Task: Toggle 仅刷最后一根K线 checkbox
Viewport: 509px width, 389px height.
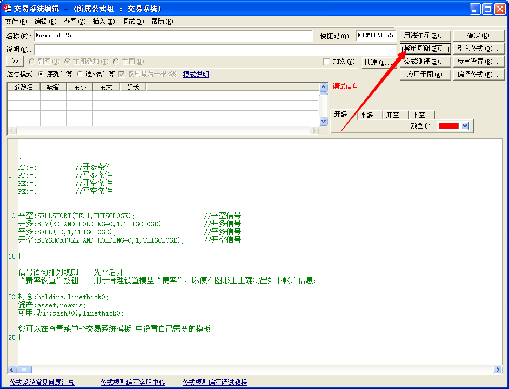Action: [x=148, y=74]
